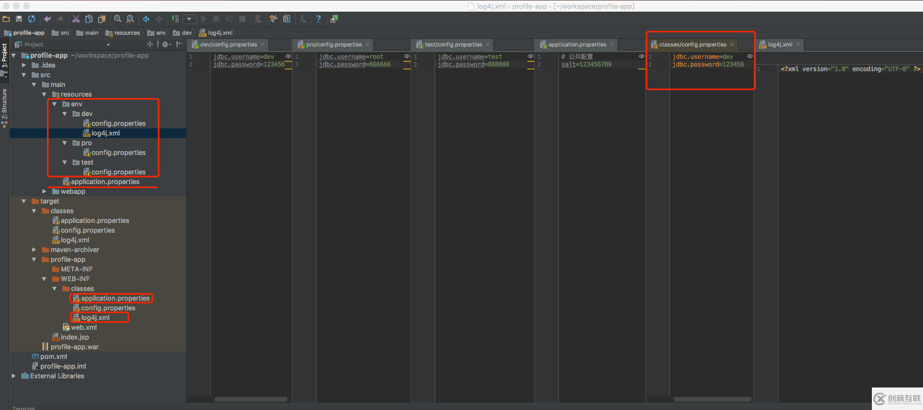Click the Run with Coverage icon

coord(230,19)
